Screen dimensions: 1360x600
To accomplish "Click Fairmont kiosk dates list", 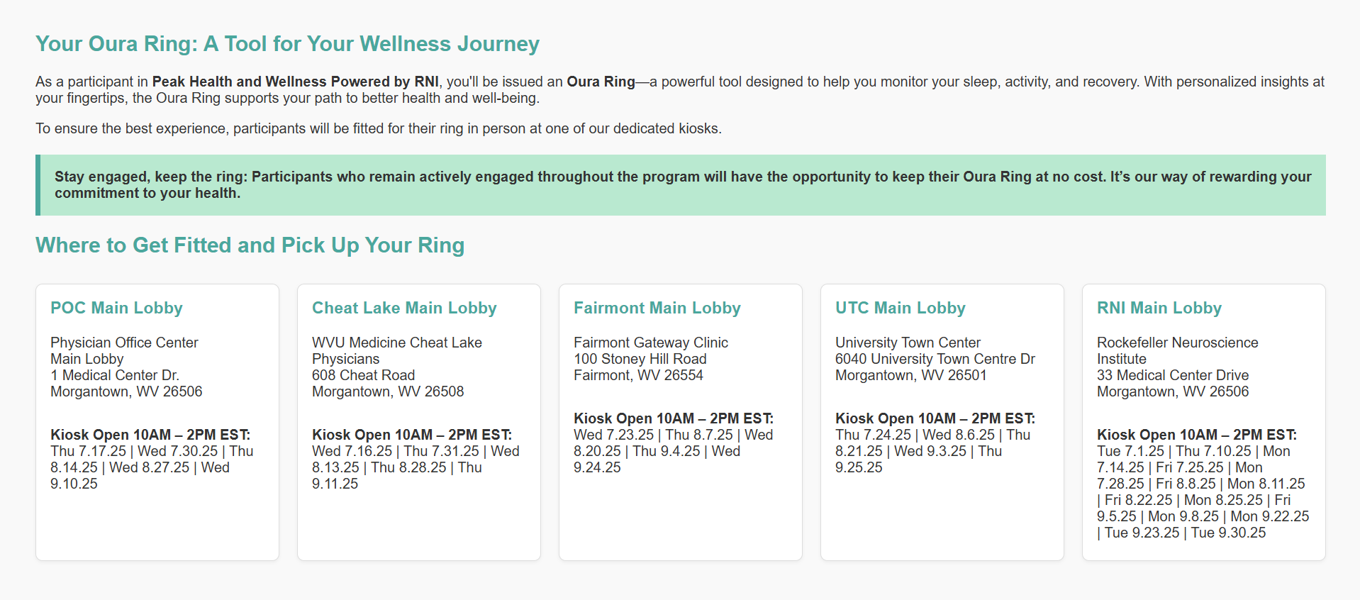I will coord(672,451).
